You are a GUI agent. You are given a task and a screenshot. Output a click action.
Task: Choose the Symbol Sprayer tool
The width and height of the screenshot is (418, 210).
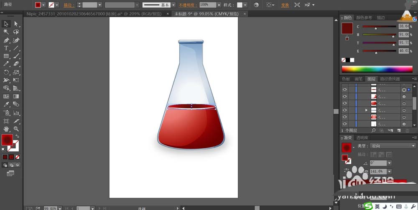tap(6, 113)
